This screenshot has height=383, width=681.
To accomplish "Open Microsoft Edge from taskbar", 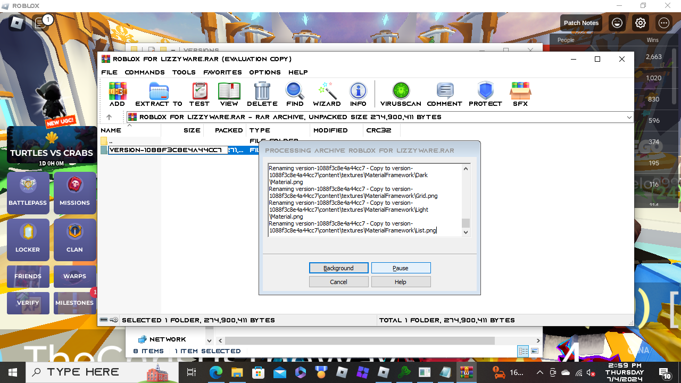I will click(x=215, y=372).
